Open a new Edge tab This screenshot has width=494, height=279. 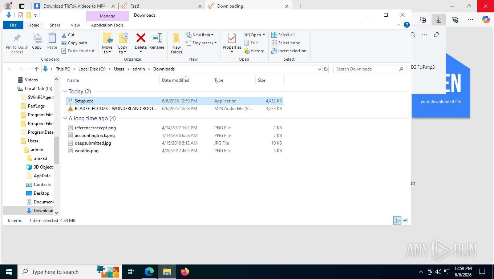(300, 6)
